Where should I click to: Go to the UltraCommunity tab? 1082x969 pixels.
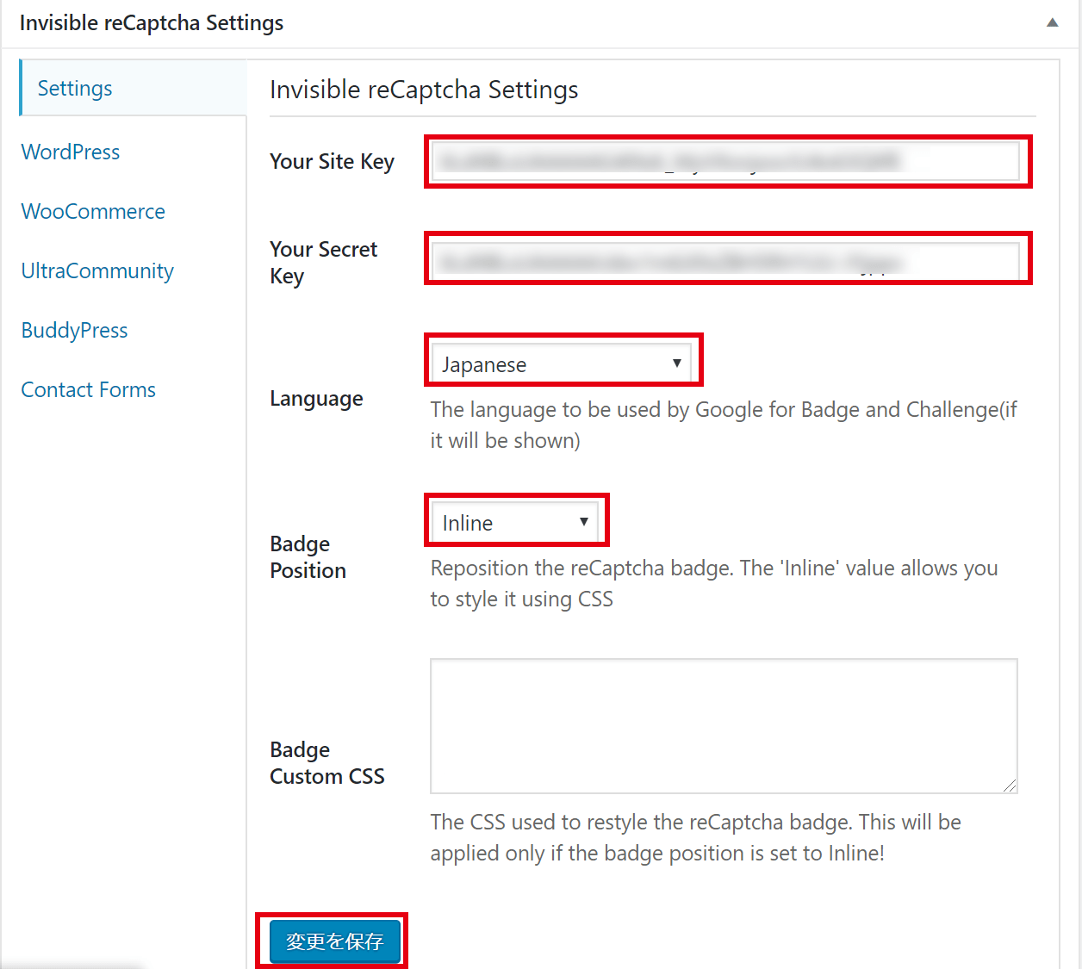point(97,271)
